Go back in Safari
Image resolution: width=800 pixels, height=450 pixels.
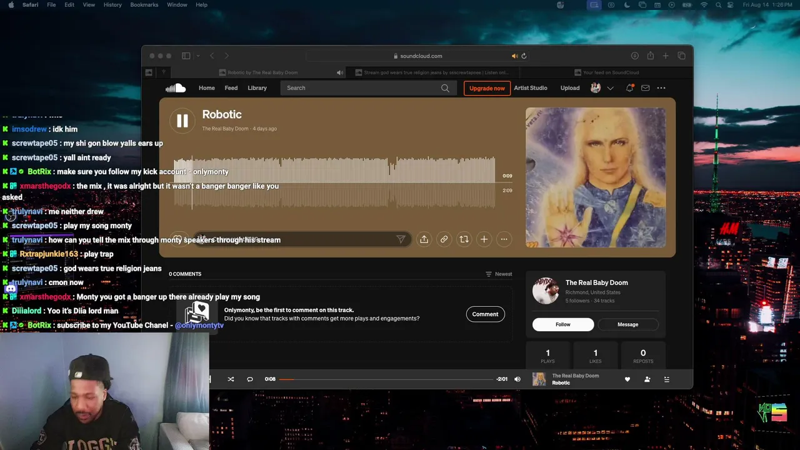(212, 56)
